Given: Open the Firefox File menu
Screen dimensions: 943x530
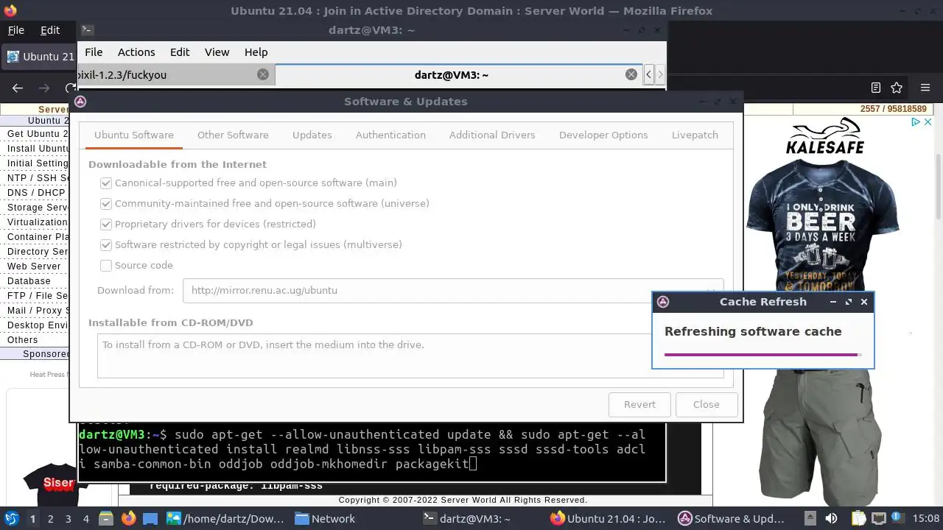Looking at the screenshot, I should (15, 30).
